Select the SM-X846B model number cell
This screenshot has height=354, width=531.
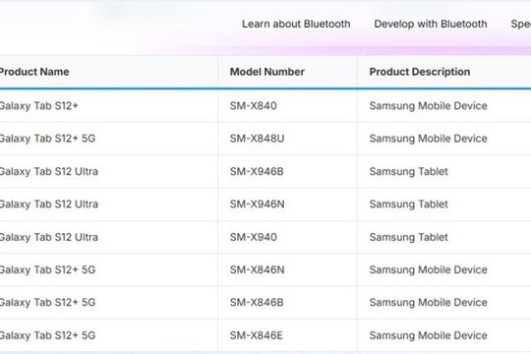pos(257,303)
